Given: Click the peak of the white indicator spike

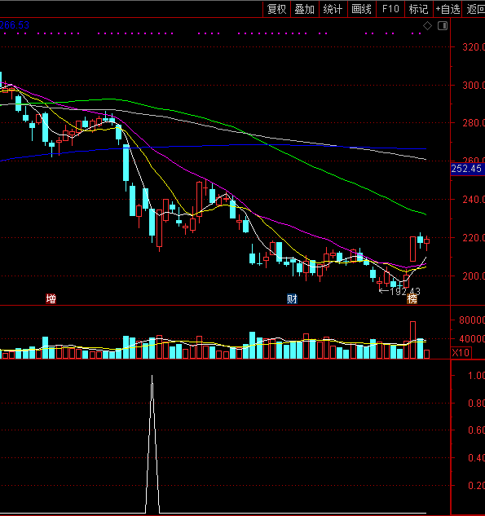Looking at the screenshot, I should (152, 376).
